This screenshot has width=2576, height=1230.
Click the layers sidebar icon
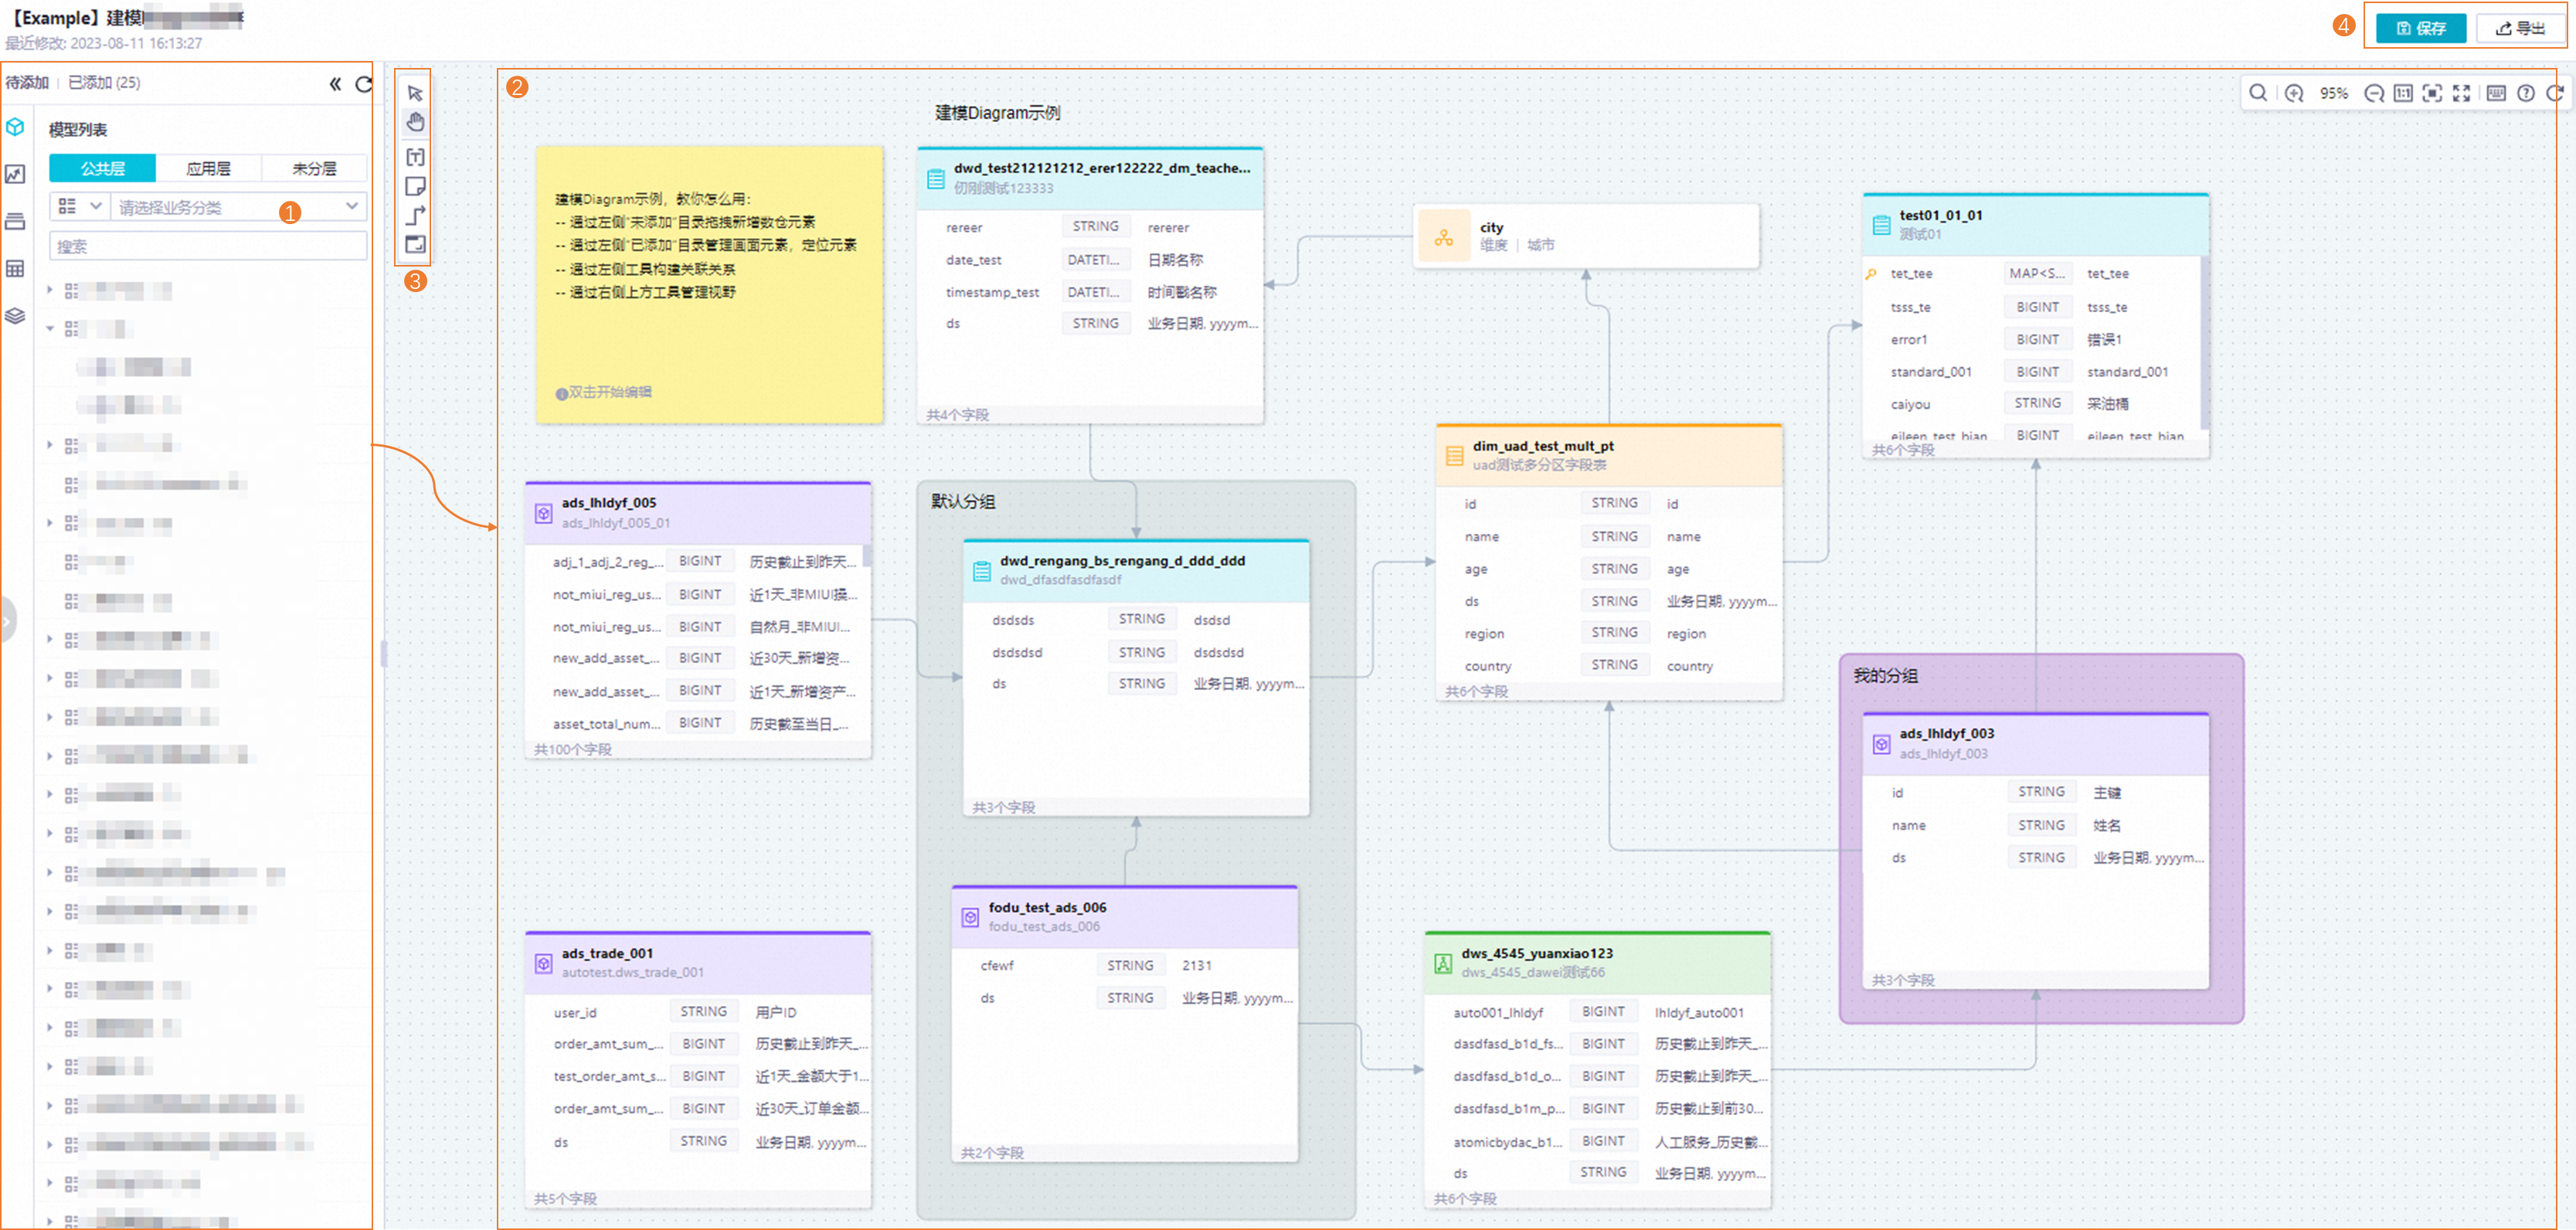coord(15,316)
